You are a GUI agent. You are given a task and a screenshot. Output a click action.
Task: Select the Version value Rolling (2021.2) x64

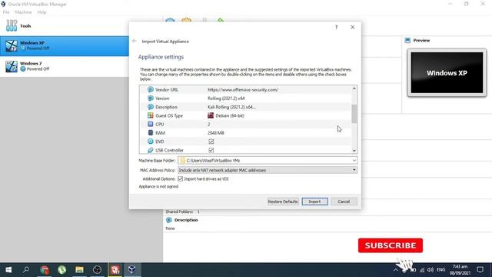click(226, 98)
